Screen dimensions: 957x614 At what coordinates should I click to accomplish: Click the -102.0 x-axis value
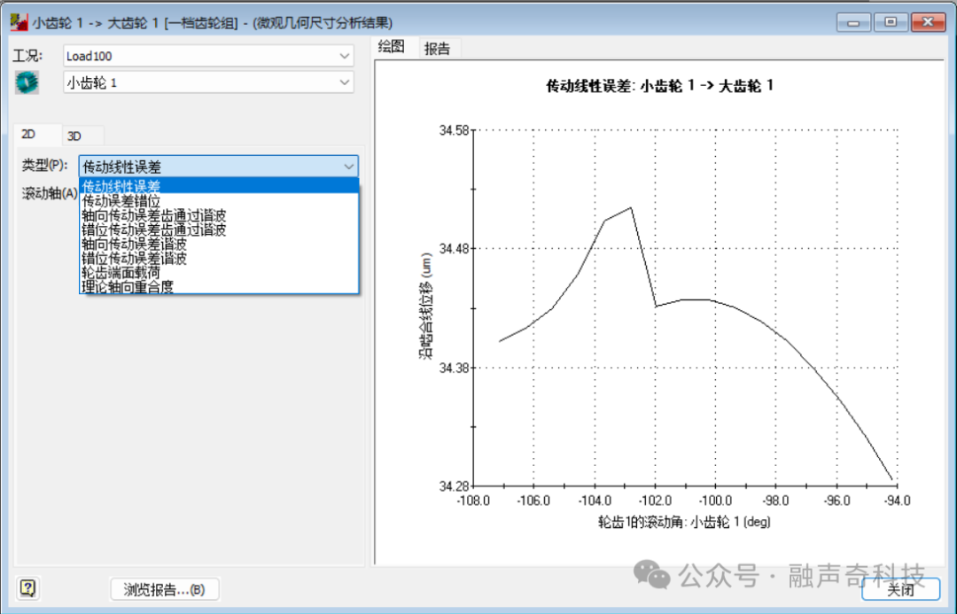(x=655, y=501)
